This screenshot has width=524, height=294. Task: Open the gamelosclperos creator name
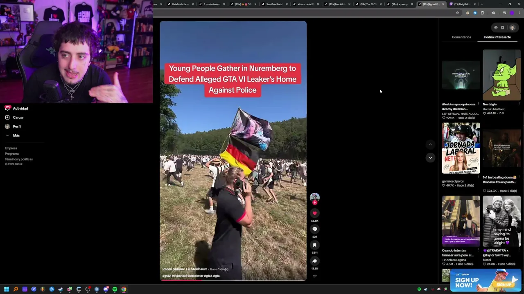(453, 181)
